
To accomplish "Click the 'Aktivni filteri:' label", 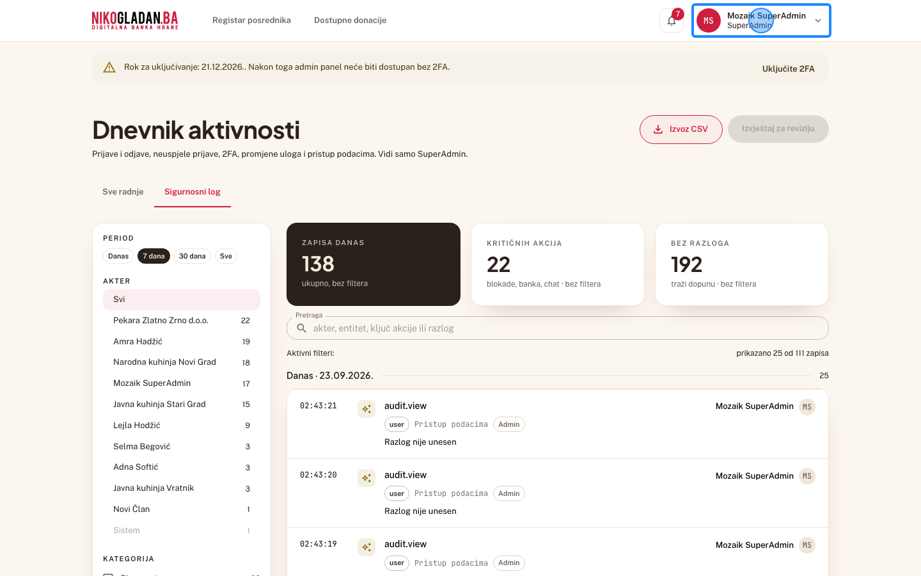I will [310, 353].
